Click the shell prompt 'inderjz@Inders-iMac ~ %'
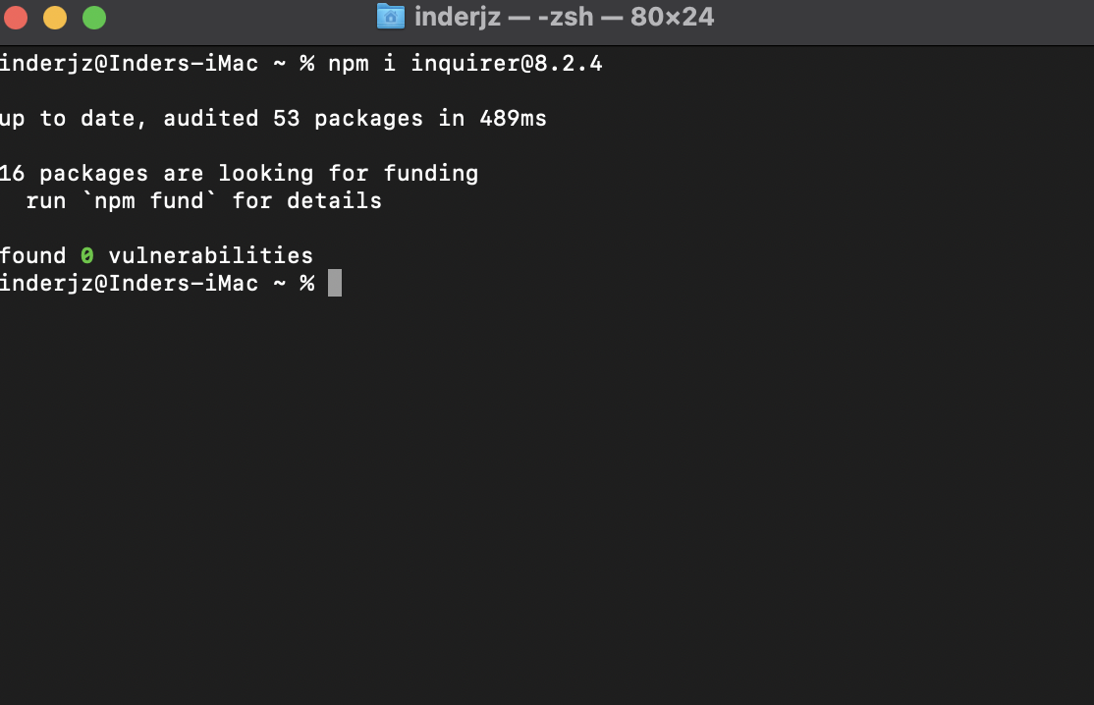Viewport: 1094px width, 705px height. (x=157, y=283)
